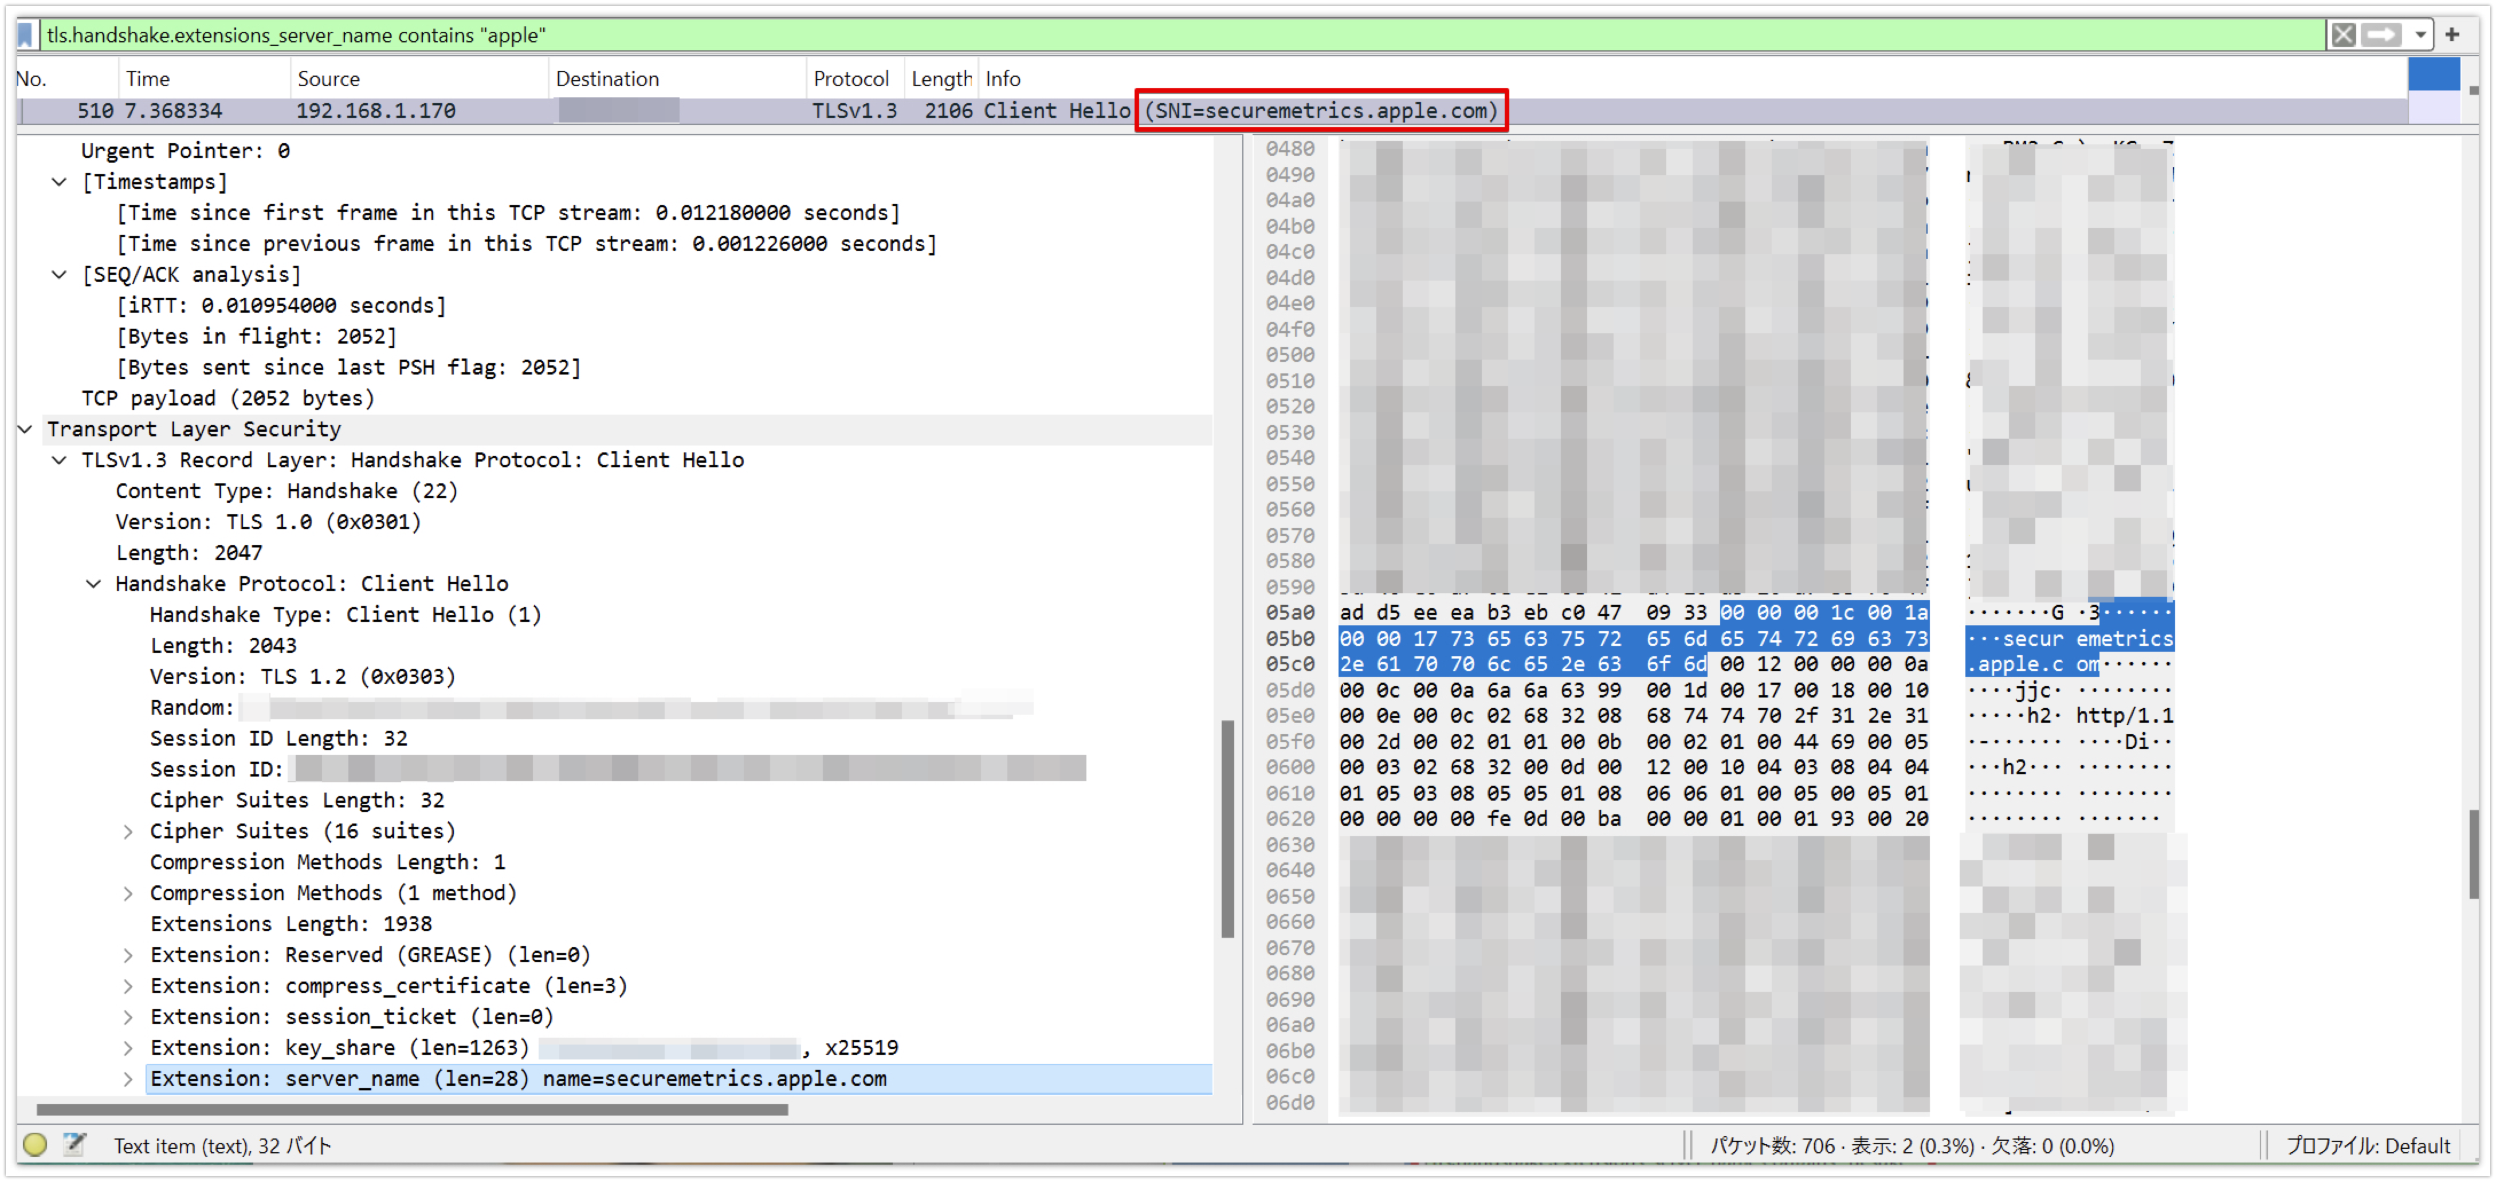Viewport: 2496px width, 1182px height.
Task: Click the packet list minimap color bar
Action: [2433, 90]
